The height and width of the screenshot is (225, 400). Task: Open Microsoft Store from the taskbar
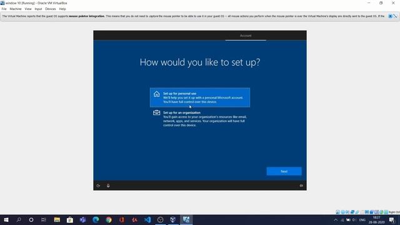[x=69, y=219]
